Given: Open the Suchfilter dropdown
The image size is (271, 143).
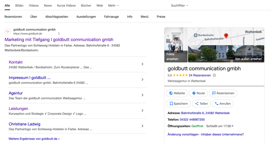Looking at the screenshot, I should tap(180, 6).
